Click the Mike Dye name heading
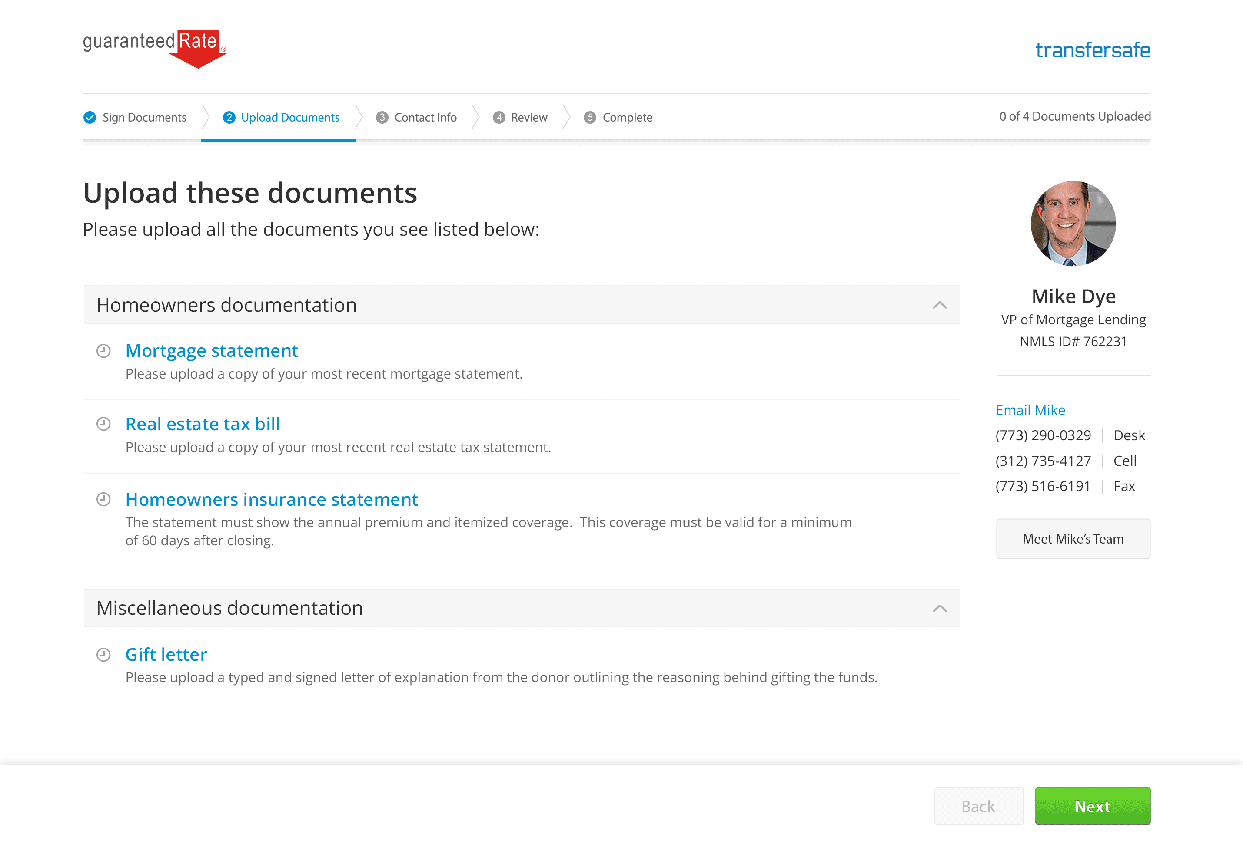 point(1073,296)
